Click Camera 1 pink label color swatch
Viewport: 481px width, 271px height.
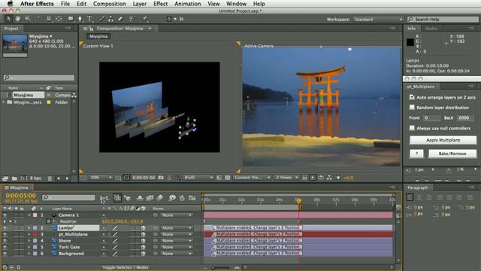point(35,215)
